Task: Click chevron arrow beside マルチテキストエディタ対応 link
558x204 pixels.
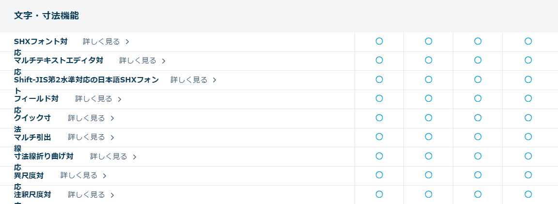Action: click(x=164, y=61)
